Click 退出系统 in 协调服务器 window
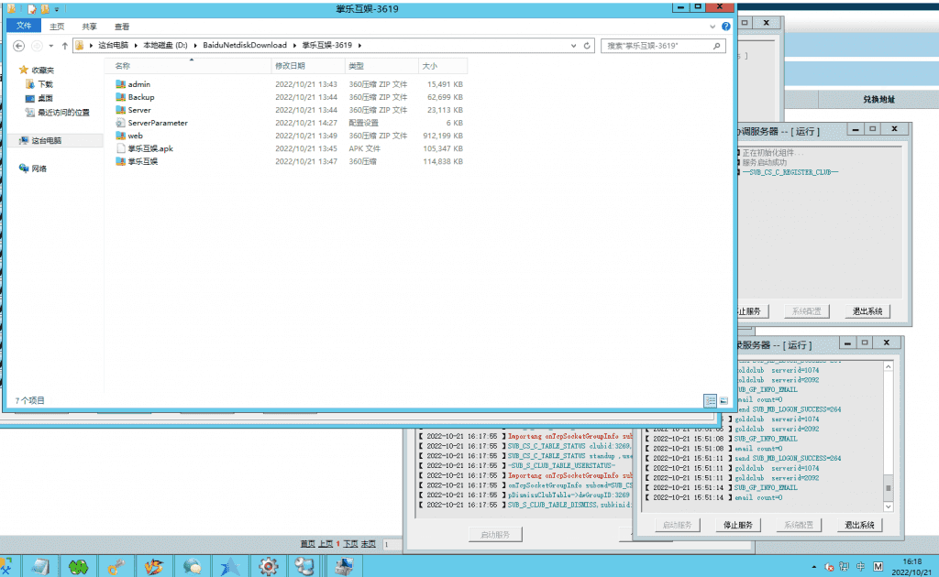This screenshot has height=577, width=939. (x=867, y=310)
